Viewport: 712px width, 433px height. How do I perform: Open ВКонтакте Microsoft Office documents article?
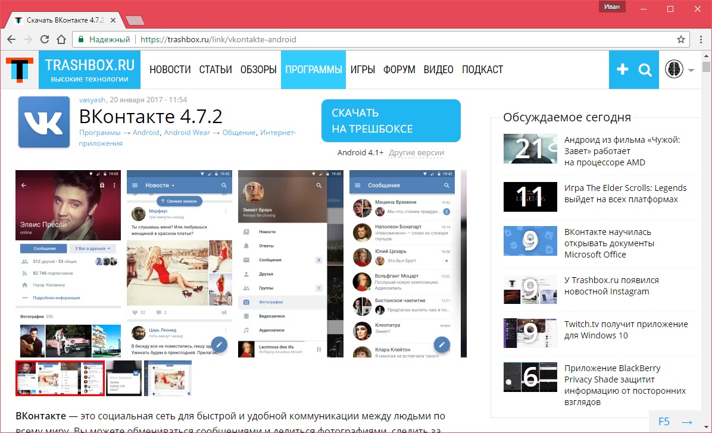pyautogui.click(x=609, y=243)
